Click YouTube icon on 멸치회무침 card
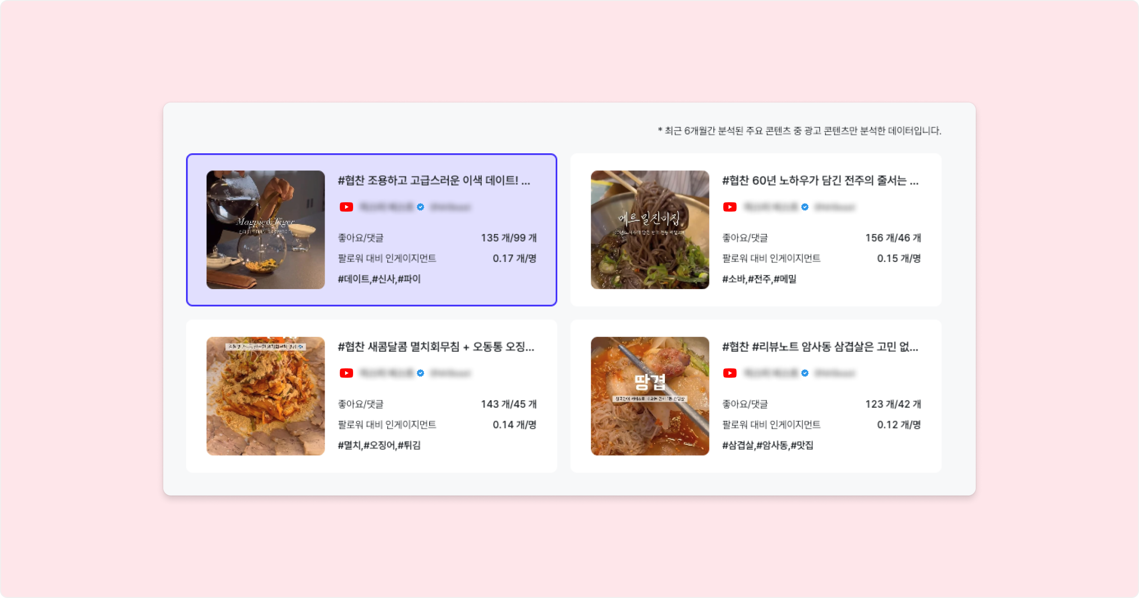The image size is (1139, 598). pos(346,373)
